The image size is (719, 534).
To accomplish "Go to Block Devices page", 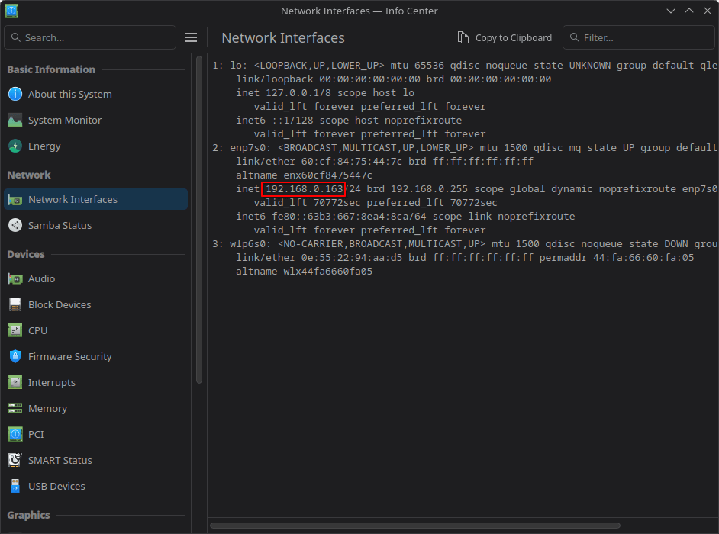I will [96, 305].
